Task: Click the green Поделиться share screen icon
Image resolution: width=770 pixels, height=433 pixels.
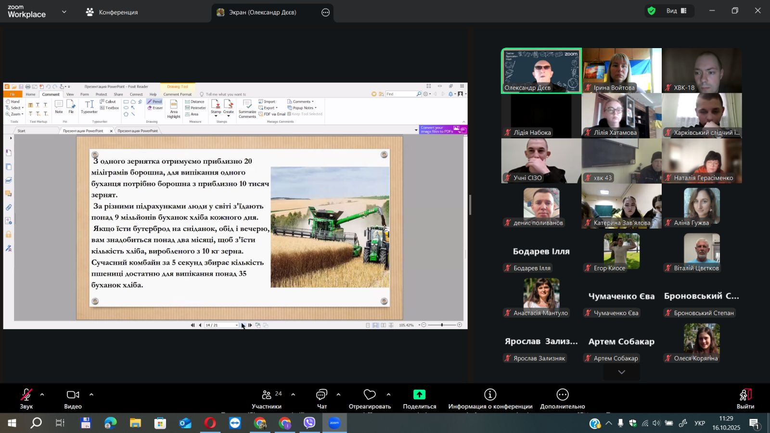Action: tap(419, 395)
